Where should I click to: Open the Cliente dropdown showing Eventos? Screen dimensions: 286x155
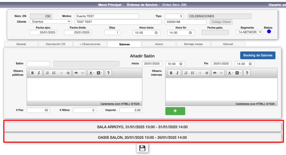pyautogui.click(x=51, y=22)
